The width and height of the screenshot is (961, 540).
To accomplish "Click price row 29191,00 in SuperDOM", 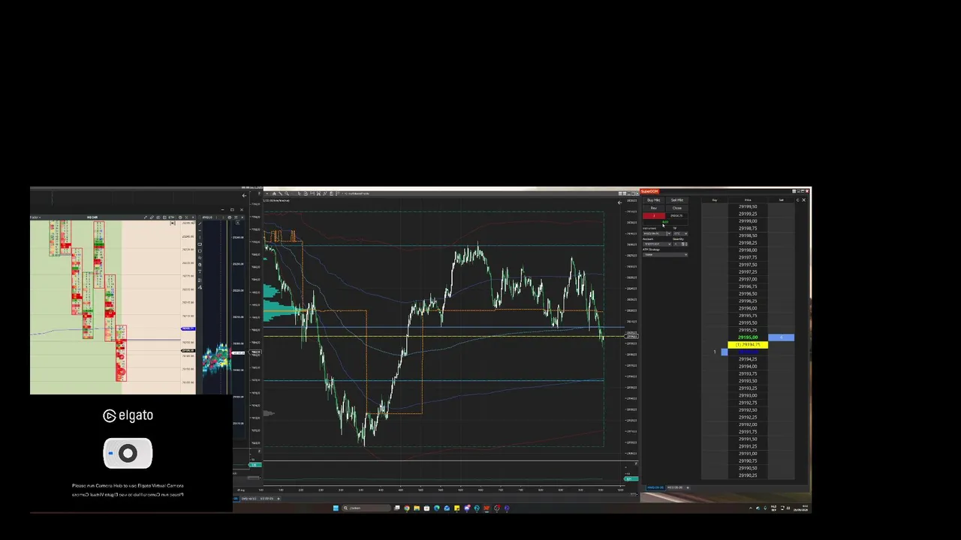I will (x=748, y=454).
